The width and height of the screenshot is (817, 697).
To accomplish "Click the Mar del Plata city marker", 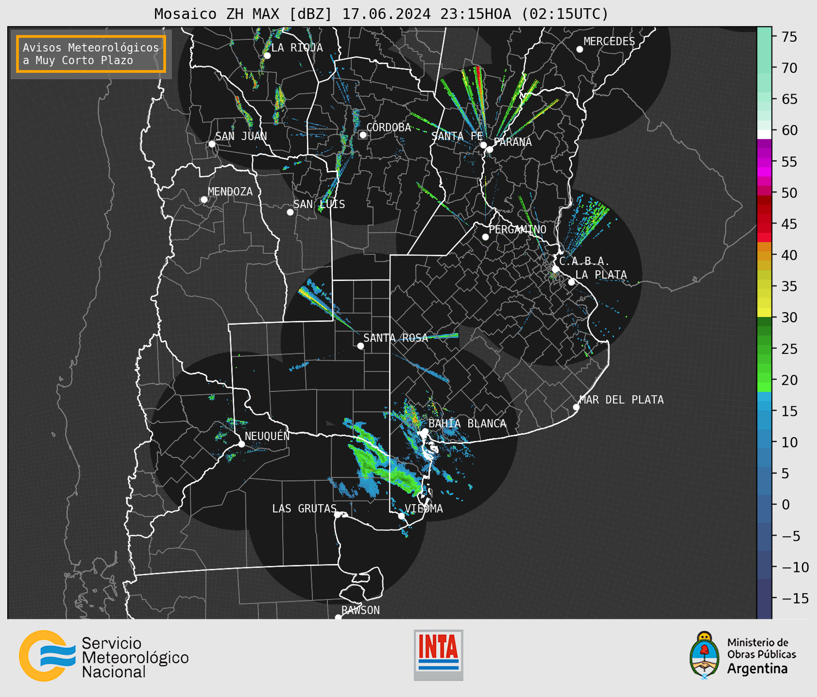I will [576, 407].
